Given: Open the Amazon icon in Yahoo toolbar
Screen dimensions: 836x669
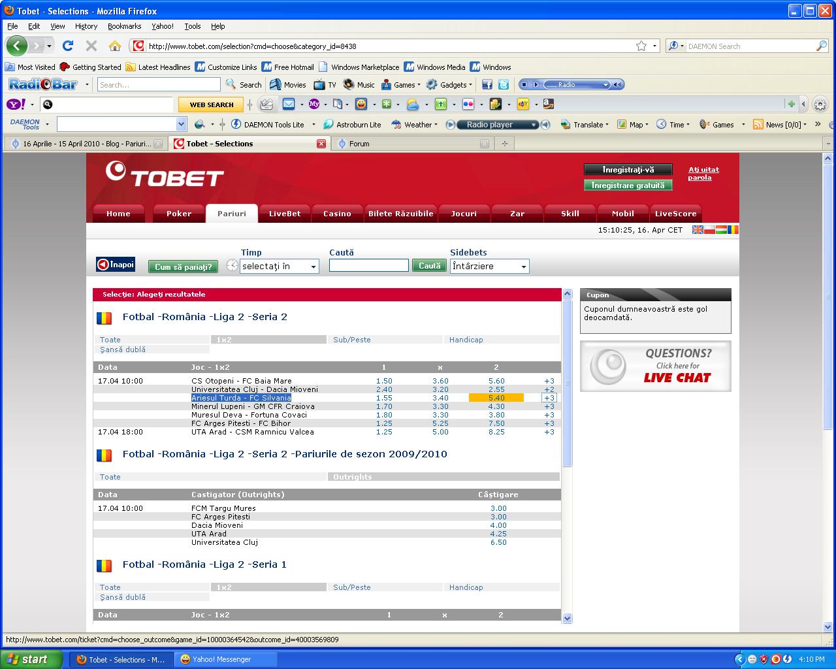Looking at the screenshot, I should click(x=548, y=104).
